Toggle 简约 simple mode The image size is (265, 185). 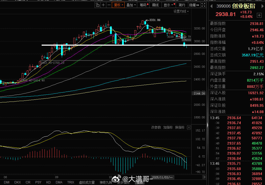coord(182,5)
